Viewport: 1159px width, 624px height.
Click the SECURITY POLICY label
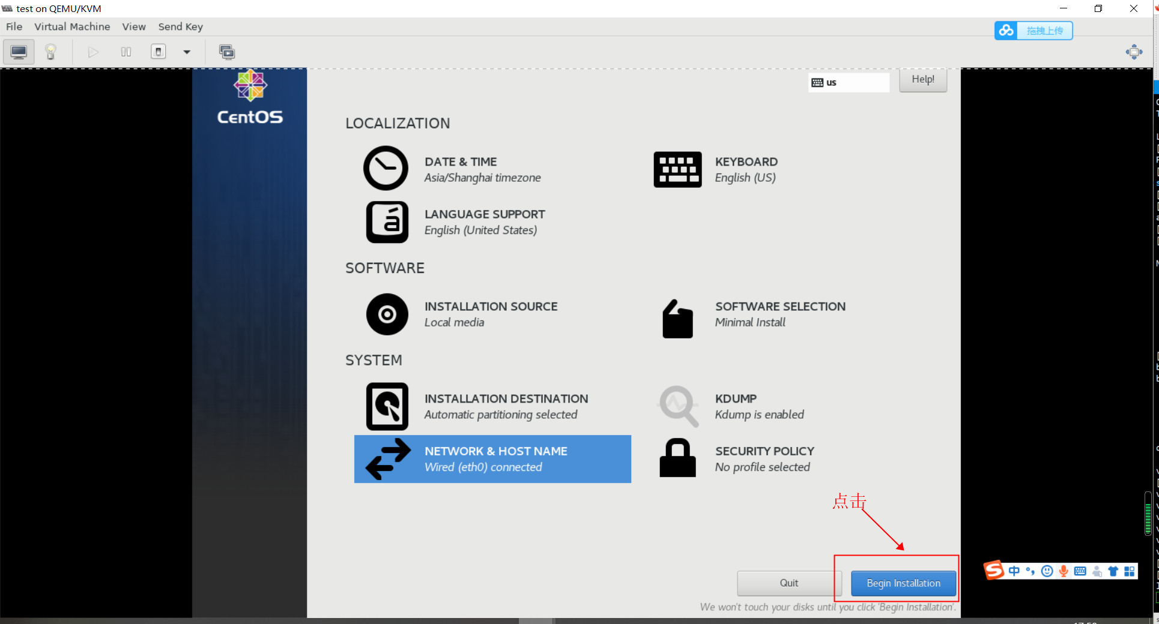pyautogui.click(x=764, y=451)
